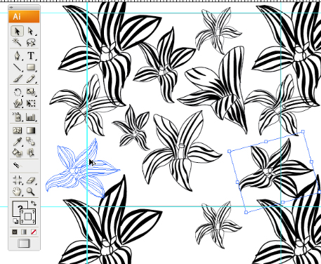
Task: Select the Symbol Sprayer tool
Action: (18, 117)
